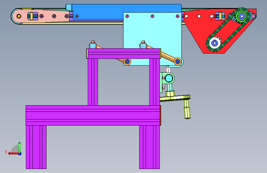Viewport: 267px width, 173px height.
Task: Select the purple bottom-right leg
Action: click(149, 147)
